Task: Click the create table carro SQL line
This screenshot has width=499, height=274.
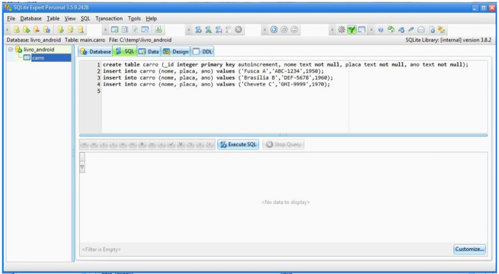Action: click(x=286, y=65)
